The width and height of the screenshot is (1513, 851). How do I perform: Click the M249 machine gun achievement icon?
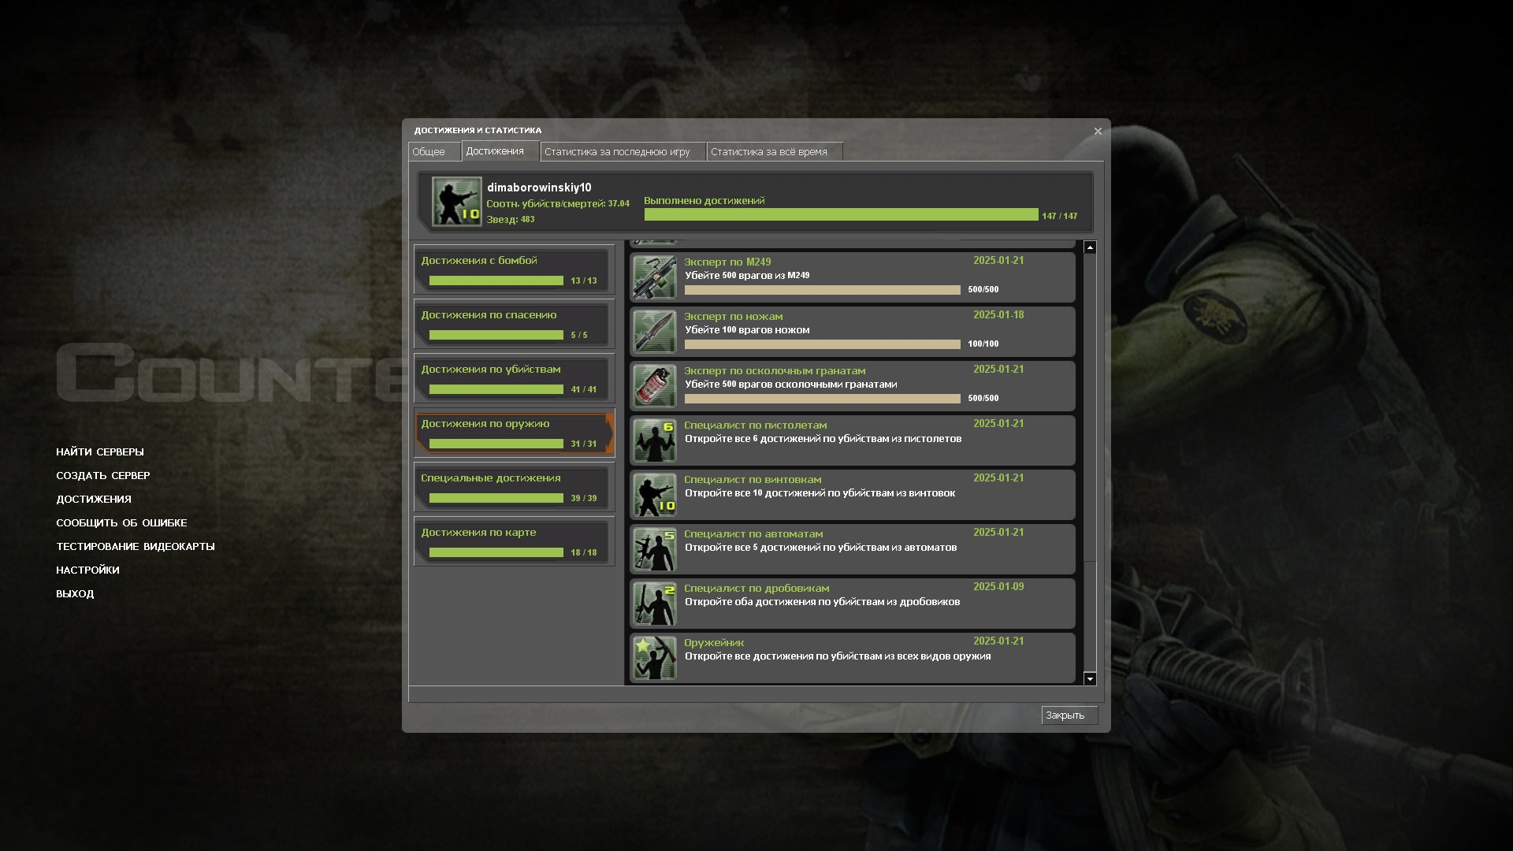tap(654, 277)
